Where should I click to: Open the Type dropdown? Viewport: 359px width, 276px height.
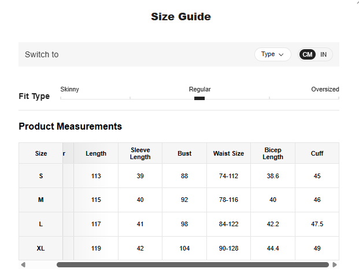(272, 54)
